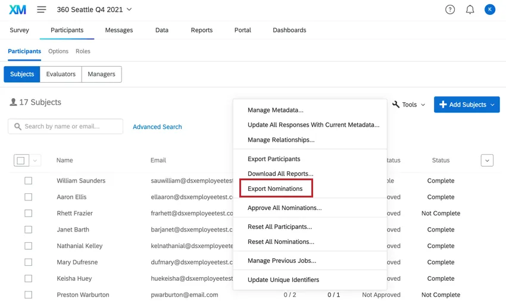Image resolution: width=506 pixels, height=301 pixels.
Task: Open the help question mark icon
Action: click(x=450, y=10)
